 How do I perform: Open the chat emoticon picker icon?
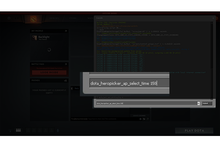140,119
